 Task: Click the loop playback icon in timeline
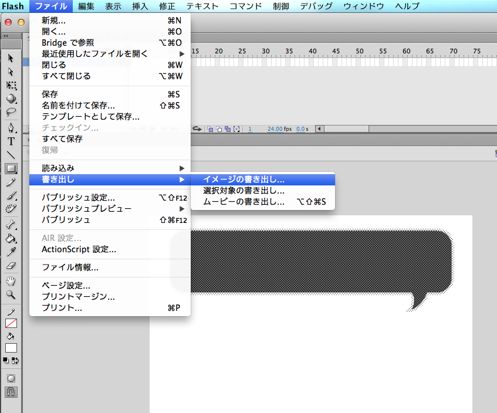coord(197,128)
